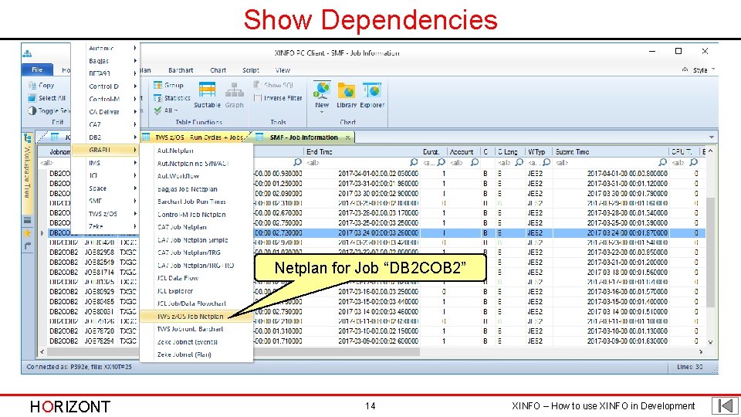Screen dimensions: 741x417
Task: Click the End Time filter search magnifier
Action: [414, 163]
